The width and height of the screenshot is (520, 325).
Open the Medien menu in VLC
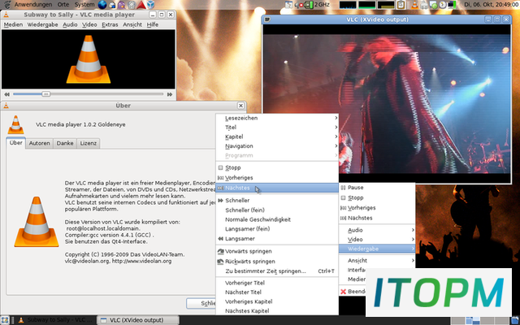pyautogui.click(x=13, y=24)
